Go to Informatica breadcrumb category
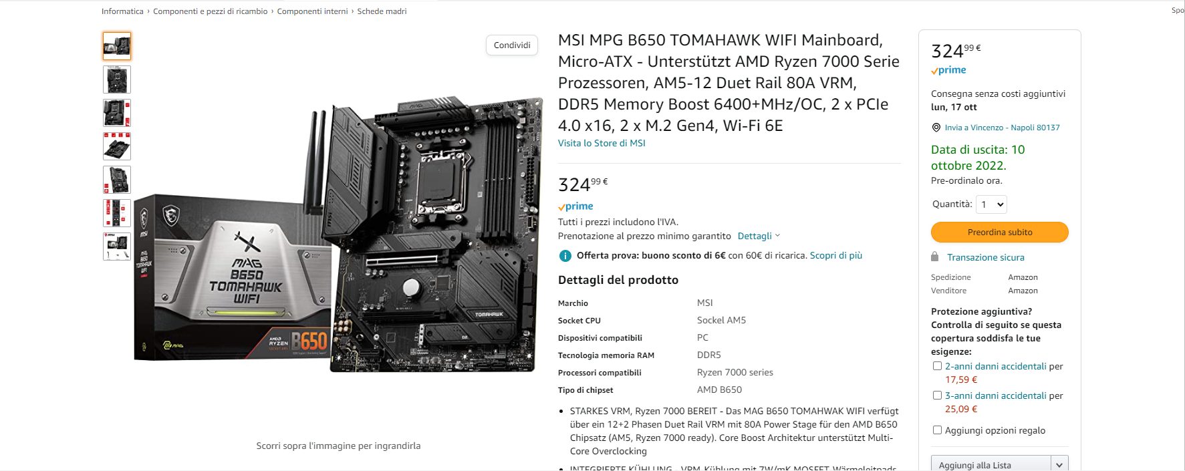The image size is (1185, 471). click(x=122, y=11)
